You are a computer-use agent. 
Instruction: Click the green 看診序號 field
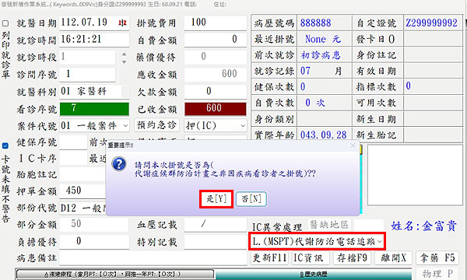pos(94,109)
